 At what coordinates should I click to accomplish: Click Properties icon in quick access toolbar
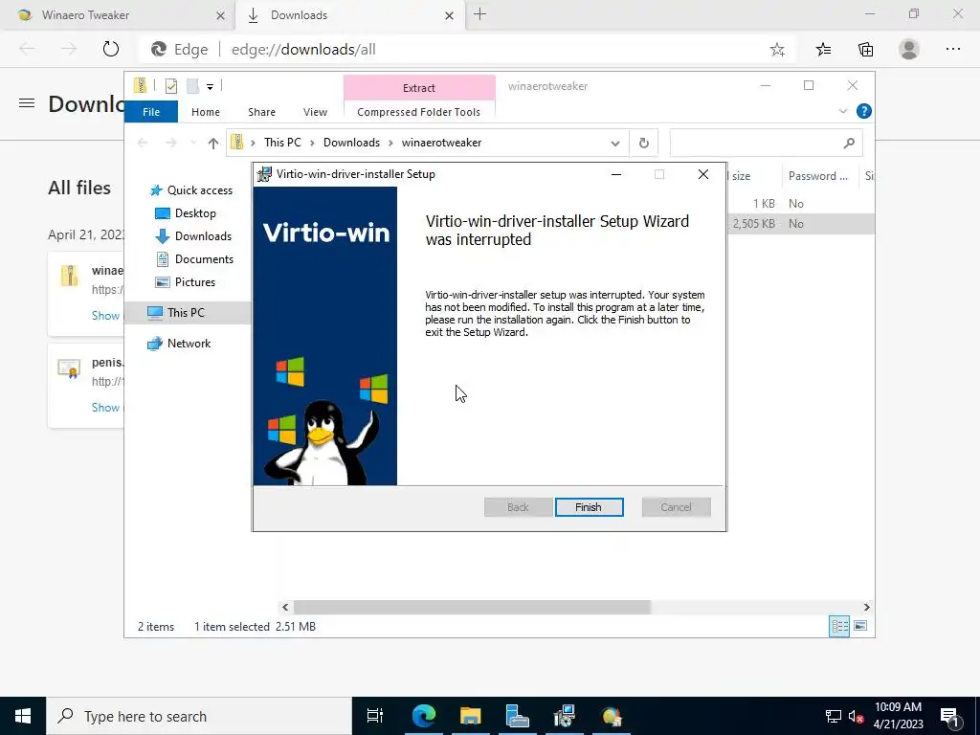170,86
